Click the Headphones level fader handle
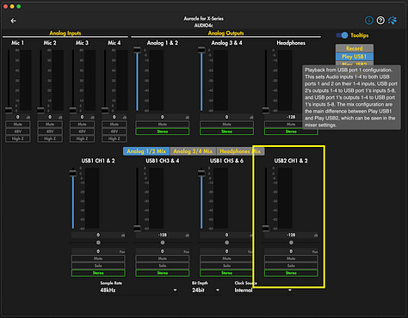 [266, 110]
